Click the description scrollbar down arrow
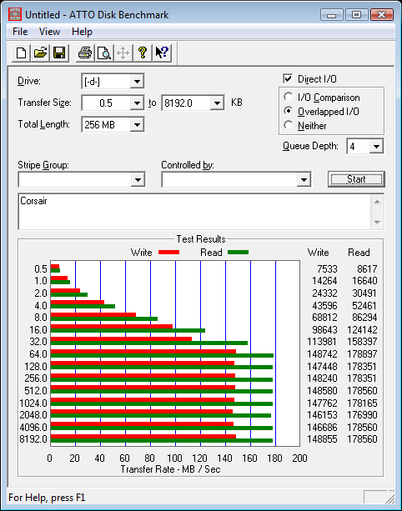Viewport: 402px width, 511px height. point(377,222)
